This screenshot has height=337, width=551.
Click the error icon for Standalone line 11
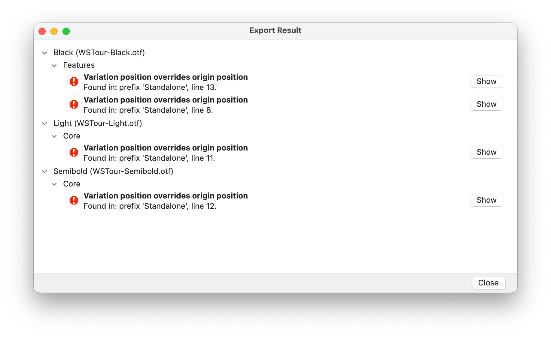point(74,152)
